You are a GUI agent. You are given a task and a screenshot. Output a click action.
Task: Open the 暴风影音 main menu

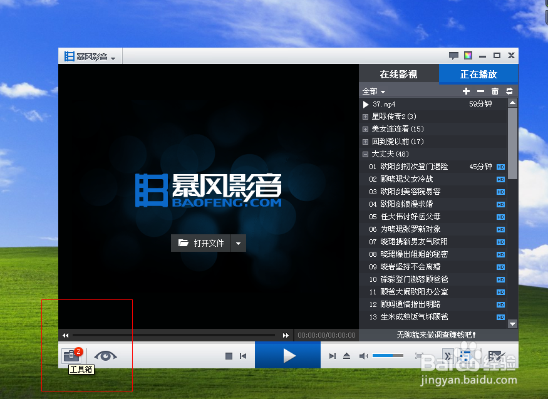point(90,56)
